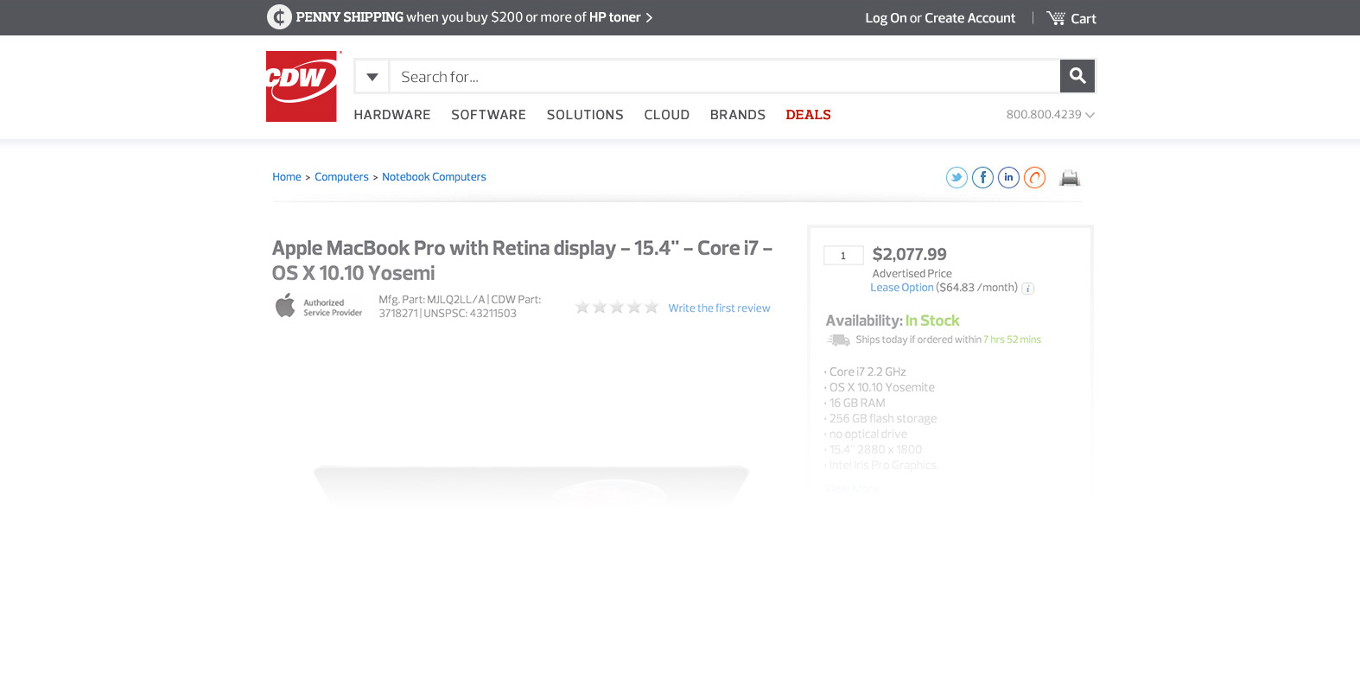Share the page on LinkedIn
This screenshot has height=699, width=1360.
[x=1008, y=178]
